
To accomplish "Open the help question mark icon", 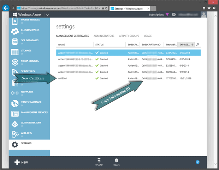I will point(197,162).
